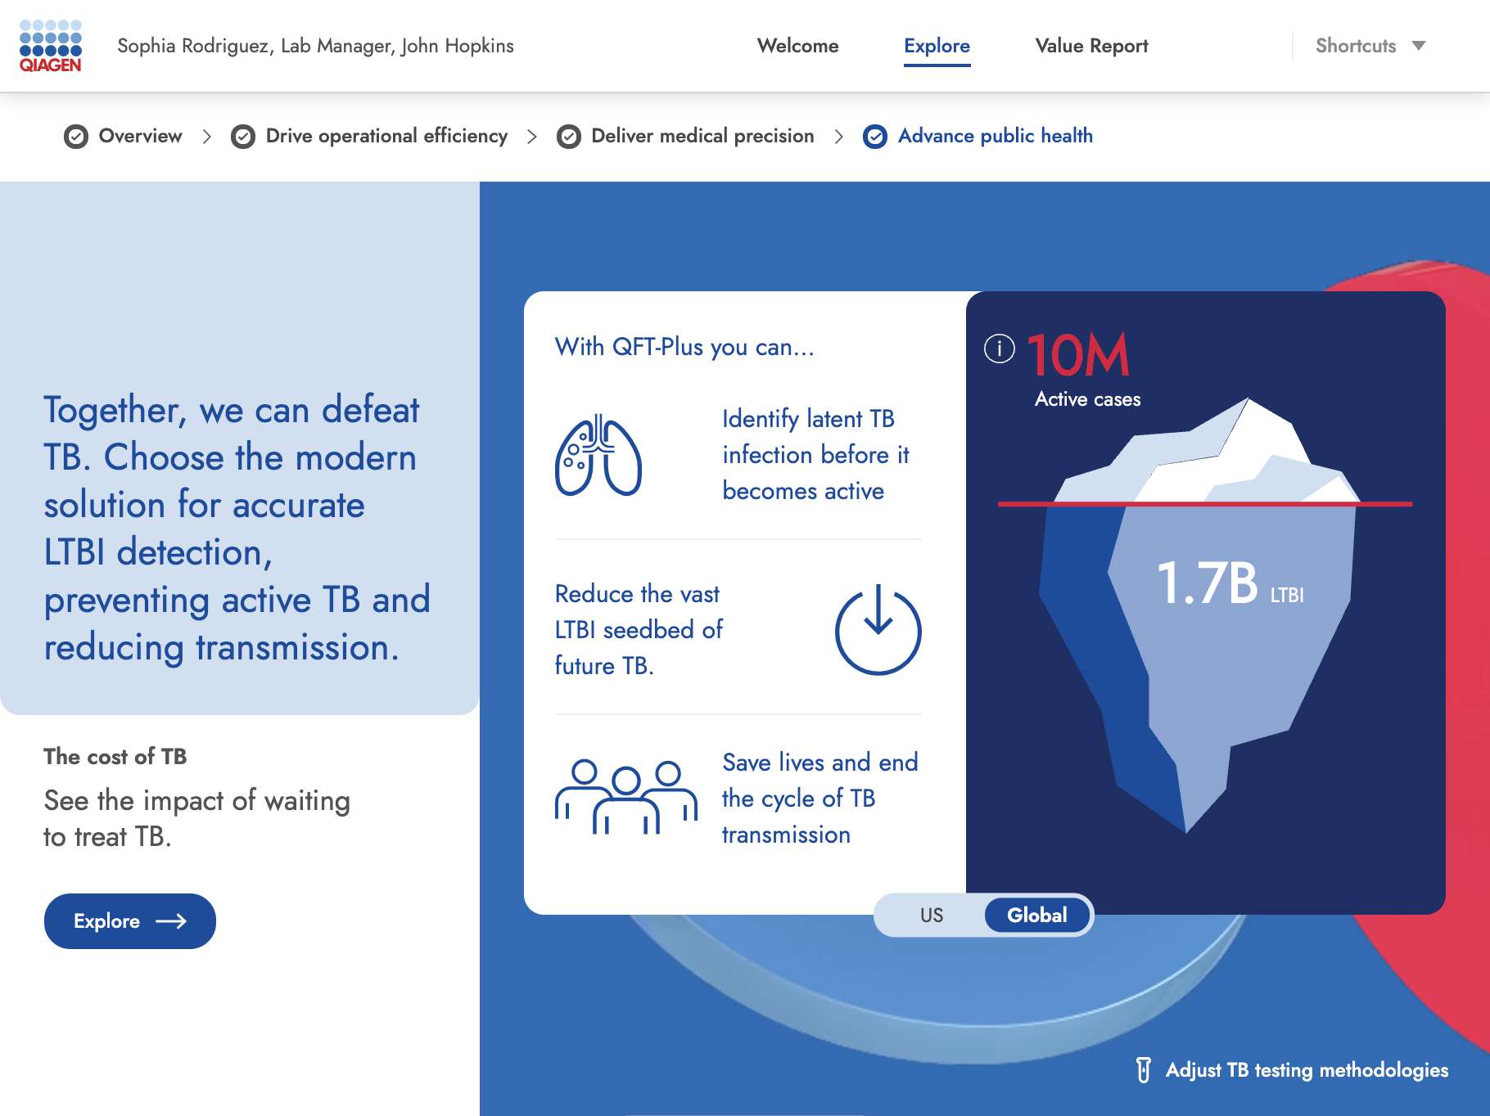Click the 10M figure

1078,355
